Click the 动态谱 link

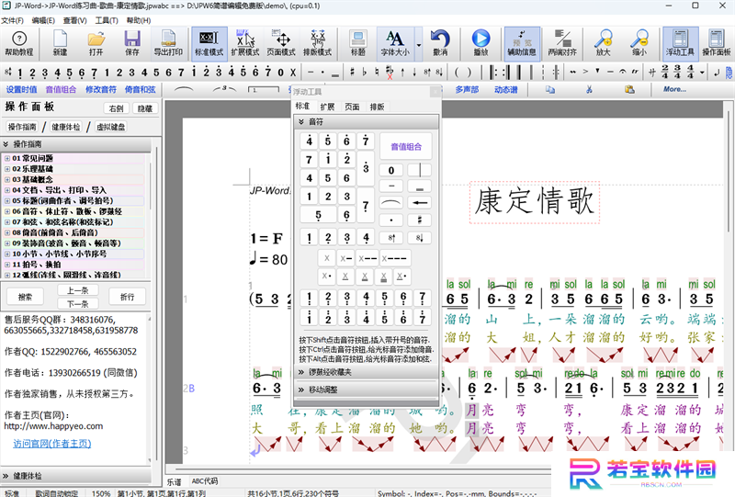[506, 89]
